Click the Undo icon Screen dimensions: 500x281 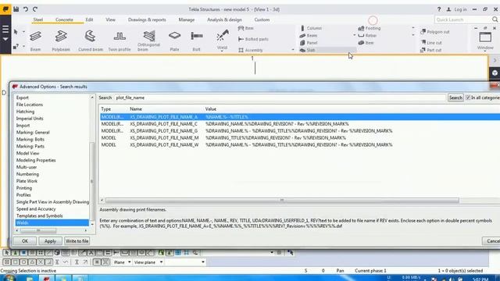(26, 9)
